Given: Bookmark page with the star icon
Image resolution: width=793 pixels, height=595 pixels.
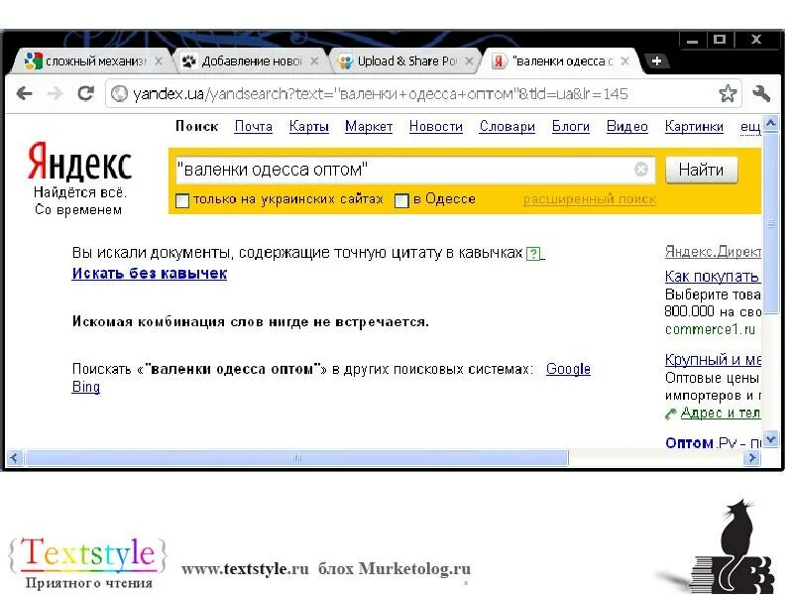Looking at the screenshot, I should point(728,93).
